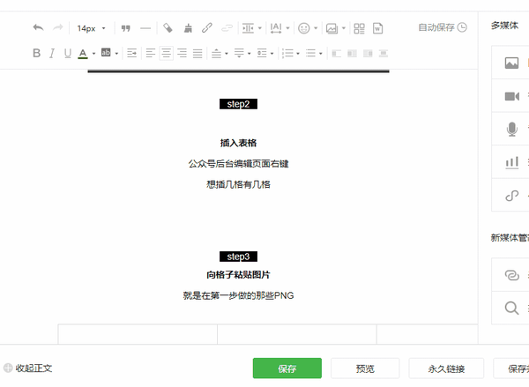Click the image center-block icon

click(x=384, y=53)
